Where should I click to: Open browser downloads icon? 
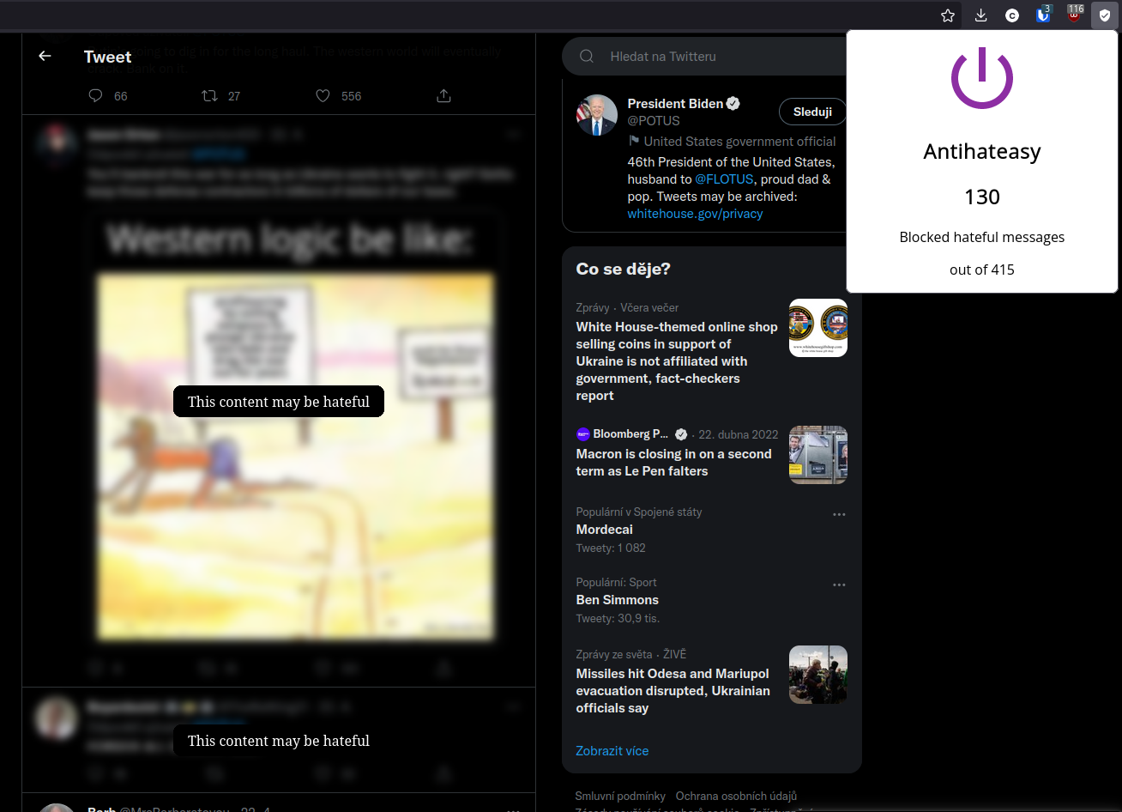click(x=980, y=15)
